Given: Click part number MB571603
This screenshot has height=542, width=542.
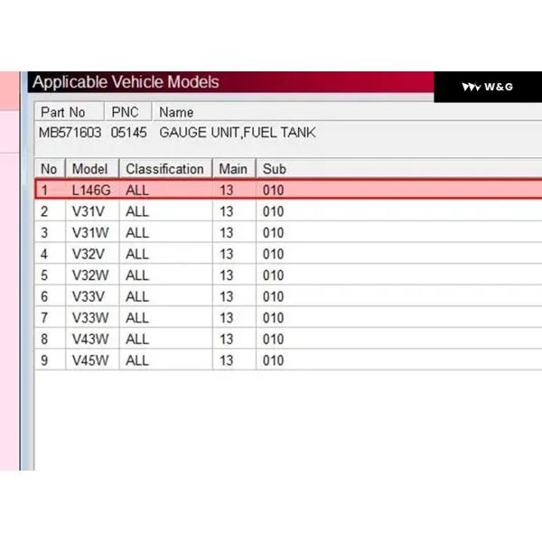Looking at the screenshot, I should click(x=69, y=133).
